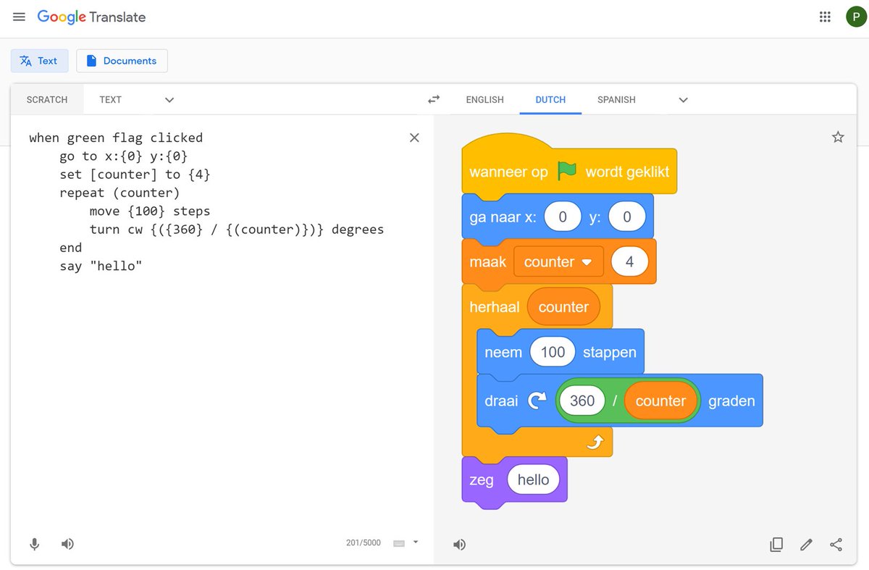Click the 'stappen' label on neem block
The height and width of the screenshot is (570, 869).
point(610,353)
